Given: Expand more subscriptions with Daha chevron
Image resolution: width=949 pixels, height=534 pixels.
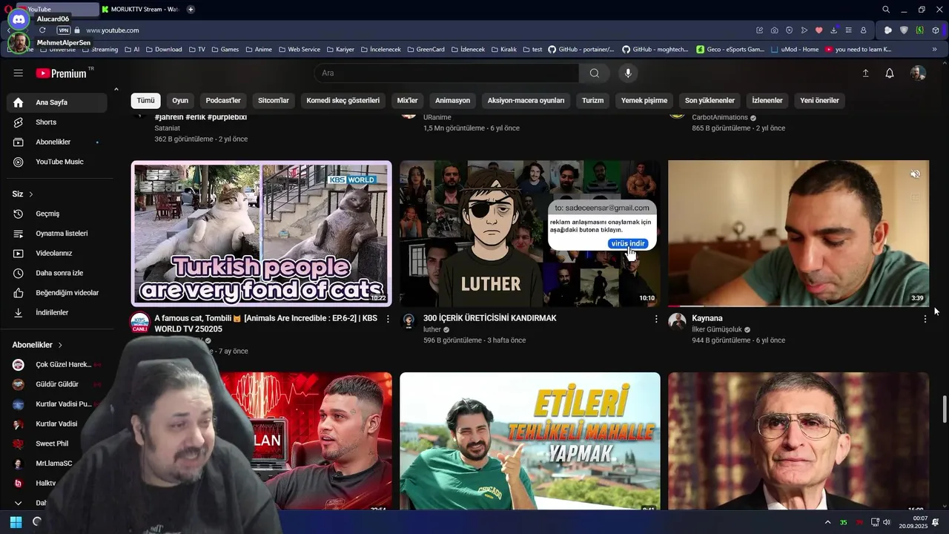Looking at the screenshot, I should click(x=19, y=503).
